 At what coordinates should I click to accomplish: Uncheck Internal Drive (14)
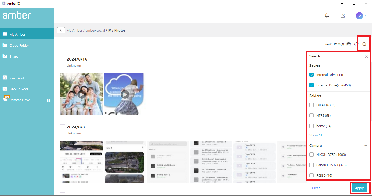click(x=312, y=75)
